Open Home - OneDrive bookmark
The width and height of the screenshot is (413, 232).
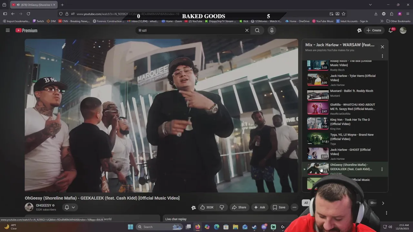coord(297,21)
